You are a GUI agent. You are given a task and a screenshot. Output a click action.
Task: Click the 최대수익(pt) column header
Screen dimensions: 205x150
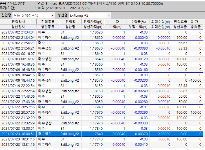point(160,22)
